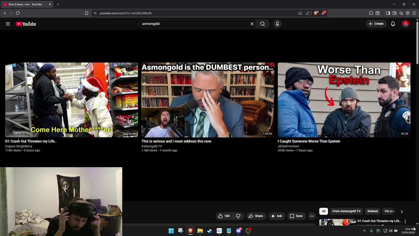Viewport: 419px width, 236px height.
Task: Click title 'D1 Crash Out Threaten my Life..'
Action: pos(31,141)
